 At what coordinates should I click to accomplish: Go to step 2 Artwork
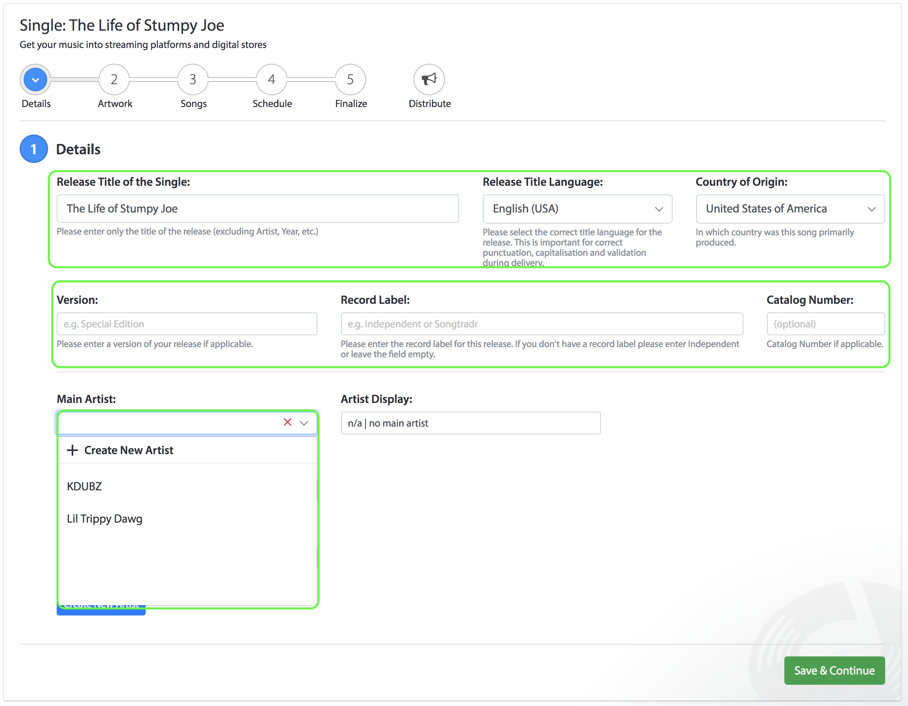(114, 79)
